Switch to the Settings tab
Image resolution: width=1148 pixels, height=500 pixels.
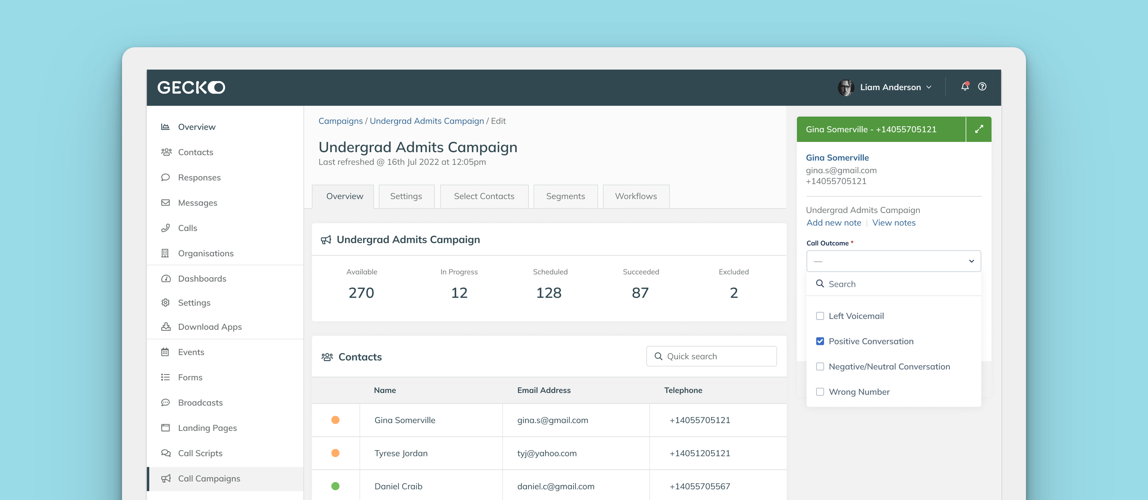click(x=406, y=196)
